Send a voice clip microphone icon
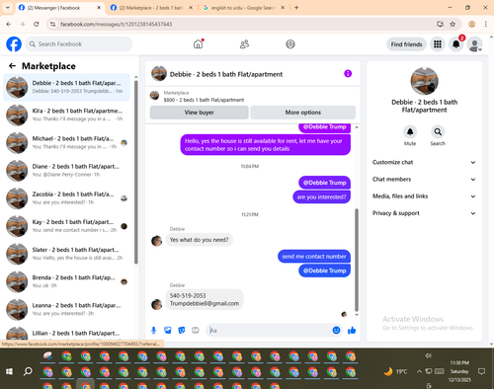Screen dimensions: 494x389 (153, 330)
